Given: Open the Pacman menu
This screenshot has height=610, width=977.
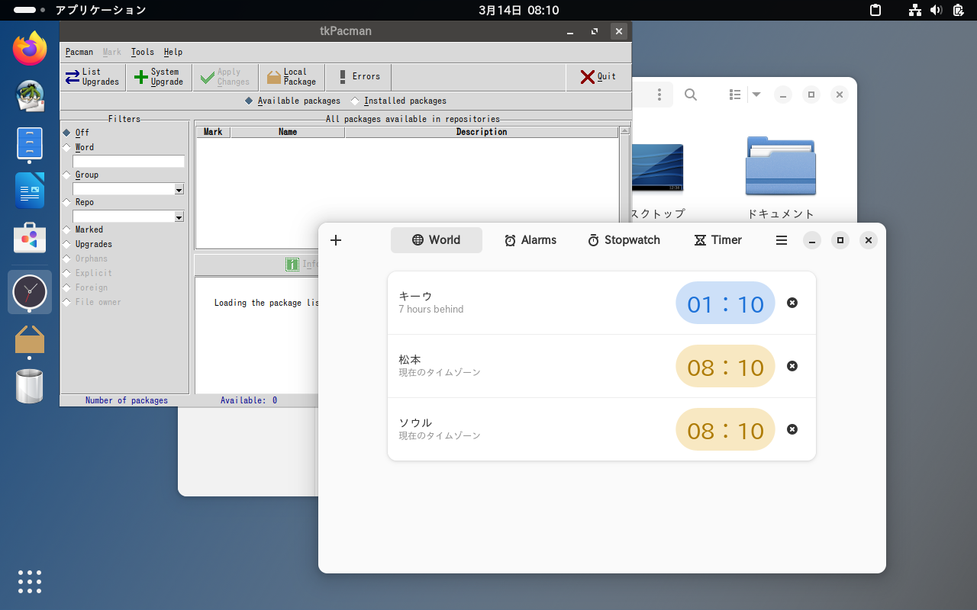Looking at the screenshot, I should click(79, 52).
